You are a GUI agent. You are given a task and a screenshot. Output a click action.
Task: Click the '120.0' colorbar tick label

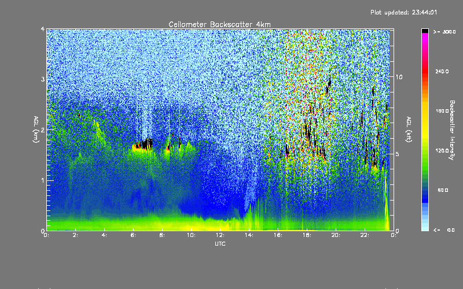[442, 151]
